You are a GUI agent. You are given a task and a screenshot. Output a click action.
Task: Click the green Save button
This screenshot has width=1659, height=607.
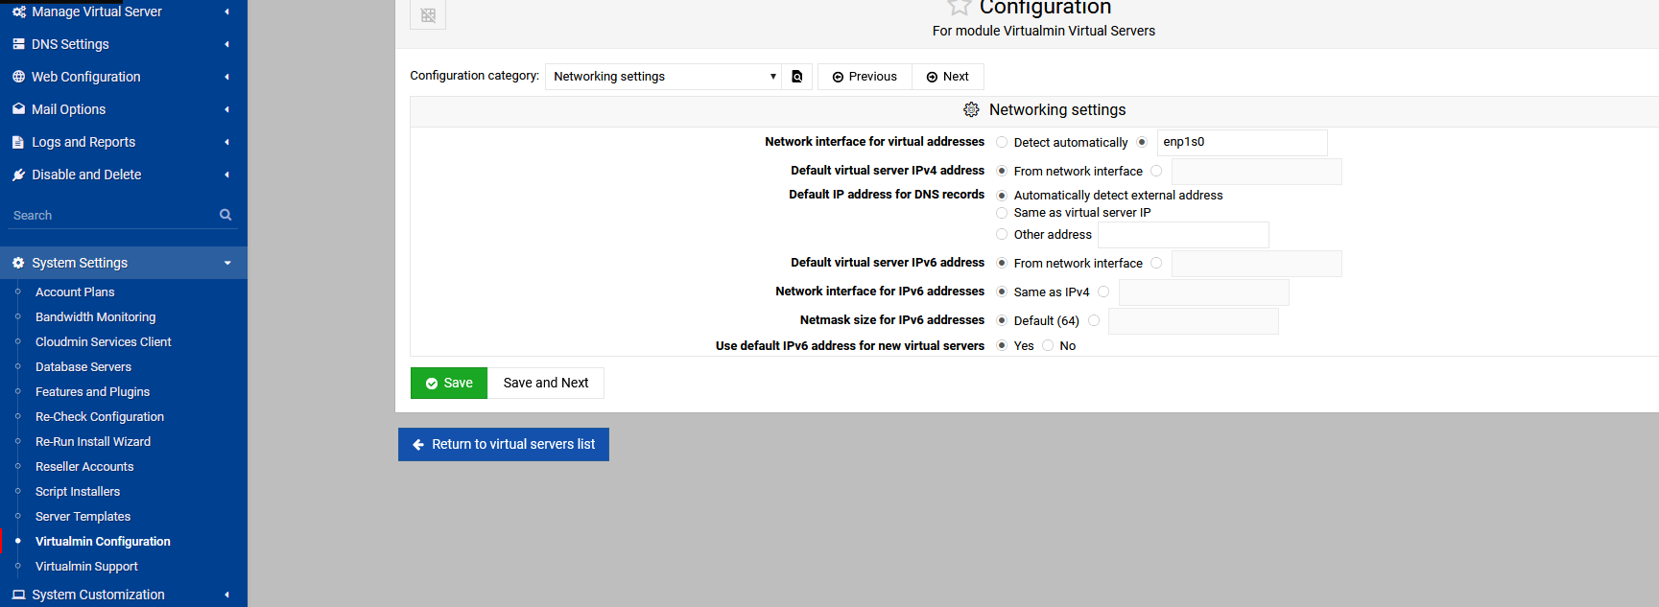click(449, 384)
